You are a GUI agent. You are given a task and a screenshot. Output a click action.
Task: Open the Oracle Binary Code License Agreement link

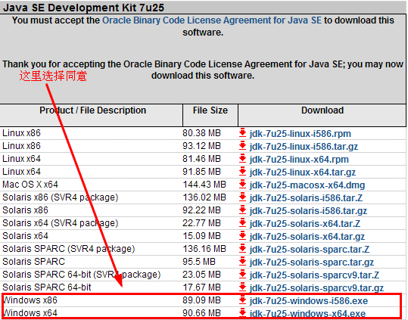coord(212,20)
